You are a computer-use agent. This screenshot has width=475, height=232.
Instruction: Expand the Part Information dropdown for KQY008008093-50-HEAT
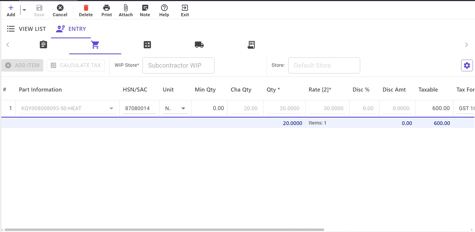pos(111,108)
